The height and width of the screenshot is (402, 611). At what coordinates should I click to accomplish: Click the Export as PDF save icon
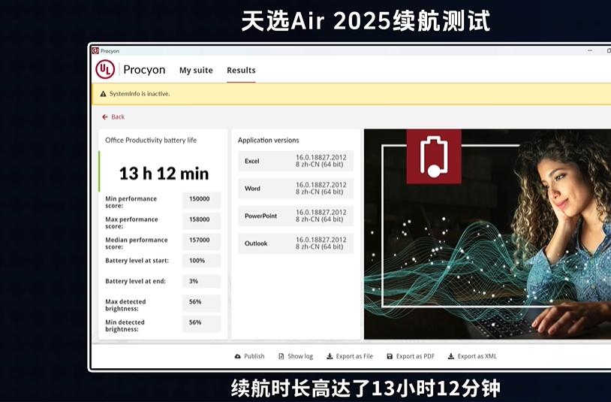click(390, 356)
